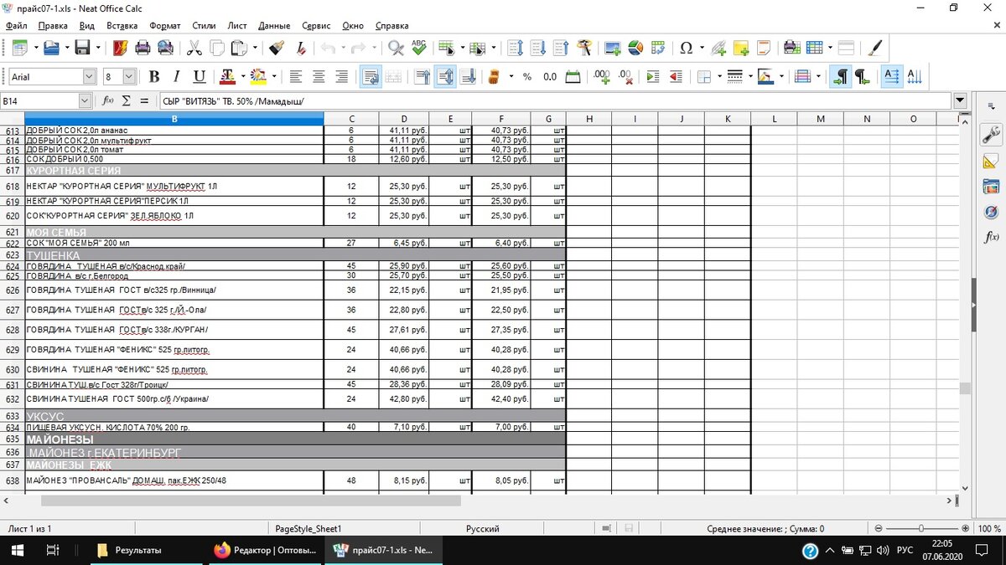Open the font color dropdown arrow
Image resolution: width=1006 pixels, height=565 pixels.
click(x=242, y=77)
